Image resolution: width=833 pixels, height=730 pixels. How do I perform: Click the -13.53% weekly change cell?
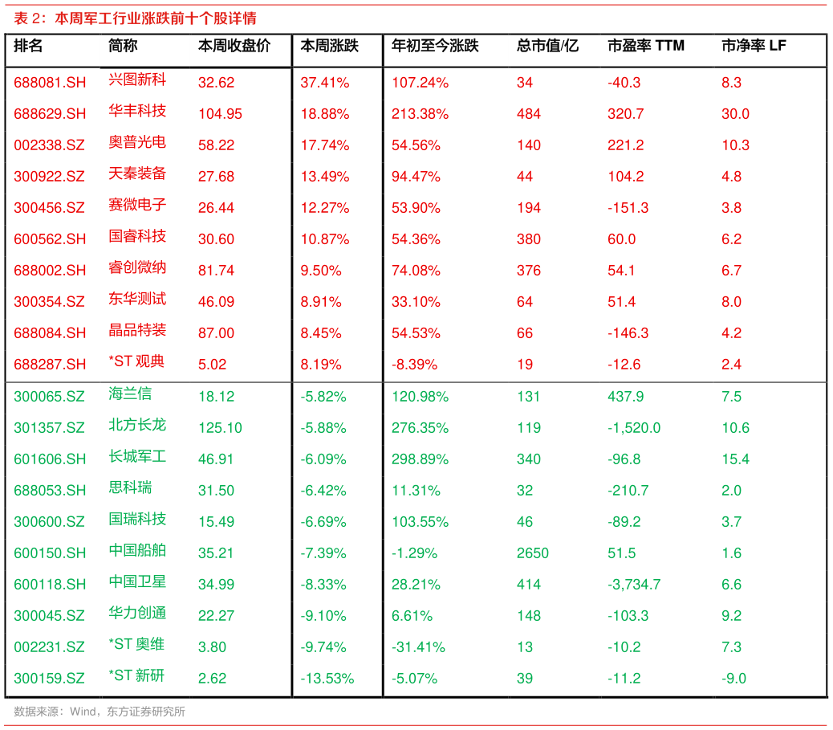[327, 679]
